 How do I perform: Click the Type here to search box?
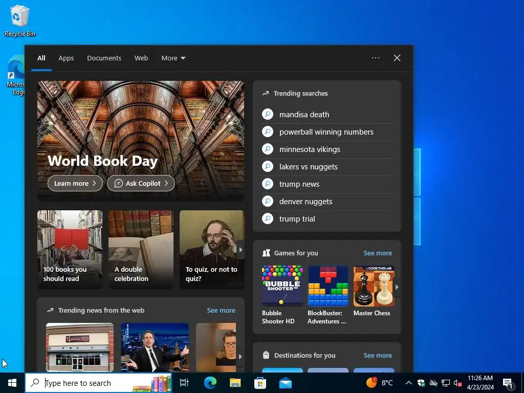pos(99,383)
